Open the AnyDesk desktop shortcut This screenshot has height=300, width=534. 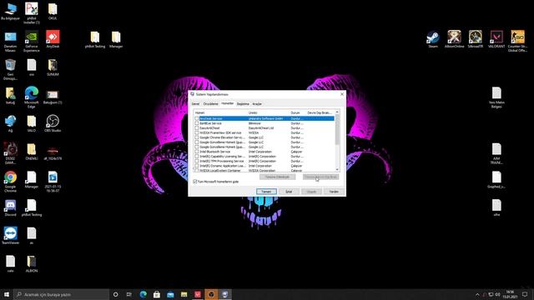pyautogui.click(x=53, y=39)
